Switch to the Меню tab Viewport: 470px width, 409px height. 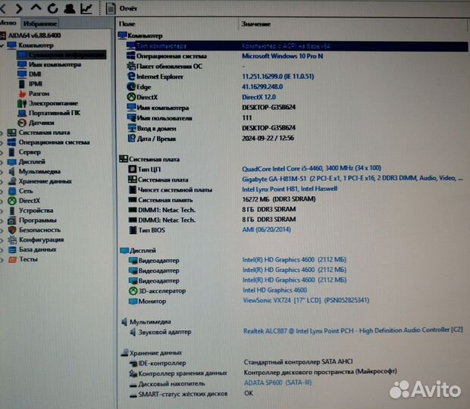coord(8,23)
